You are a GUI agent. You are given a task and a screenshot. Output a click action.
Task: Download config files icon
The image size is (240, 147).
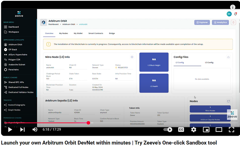[x=228, y=57]
